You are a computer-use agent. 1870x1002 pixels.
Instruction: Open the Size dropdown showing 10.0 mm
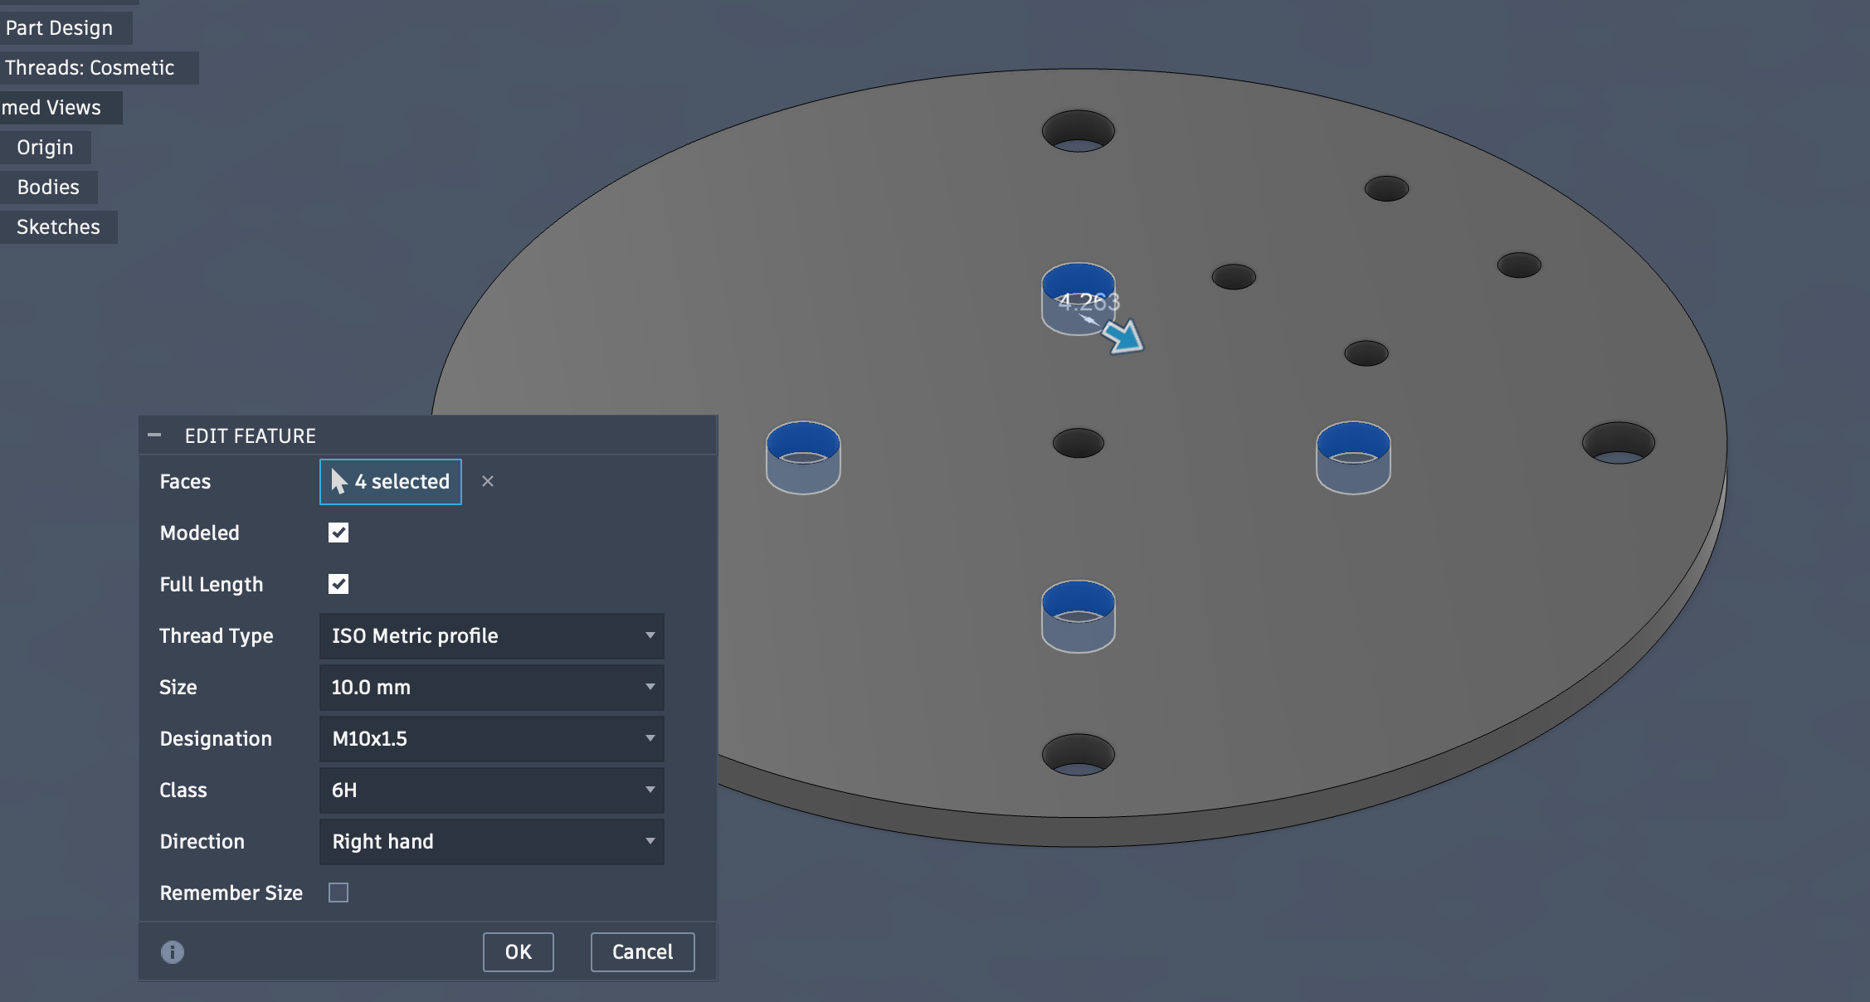point(491,687)
